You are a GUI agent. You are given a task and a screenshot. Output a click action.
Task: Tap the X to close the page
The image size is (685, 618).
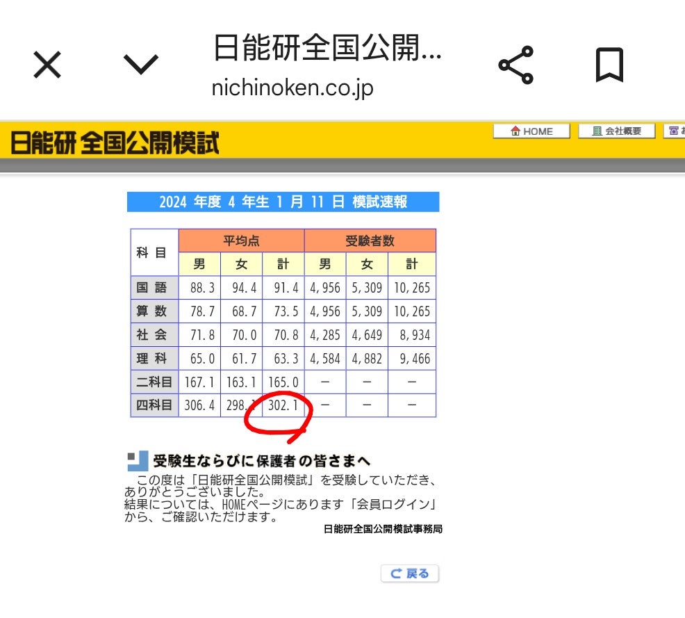(47, 65)
